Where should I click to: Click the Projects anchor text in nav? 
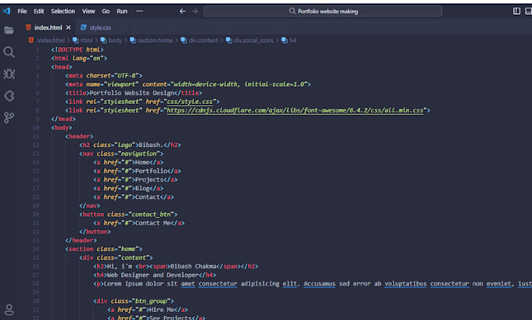point(149,180)
